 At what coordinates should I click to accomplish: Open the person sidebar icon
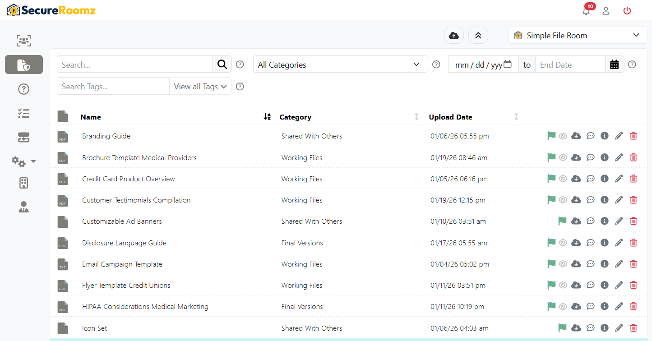coord(24,207)
